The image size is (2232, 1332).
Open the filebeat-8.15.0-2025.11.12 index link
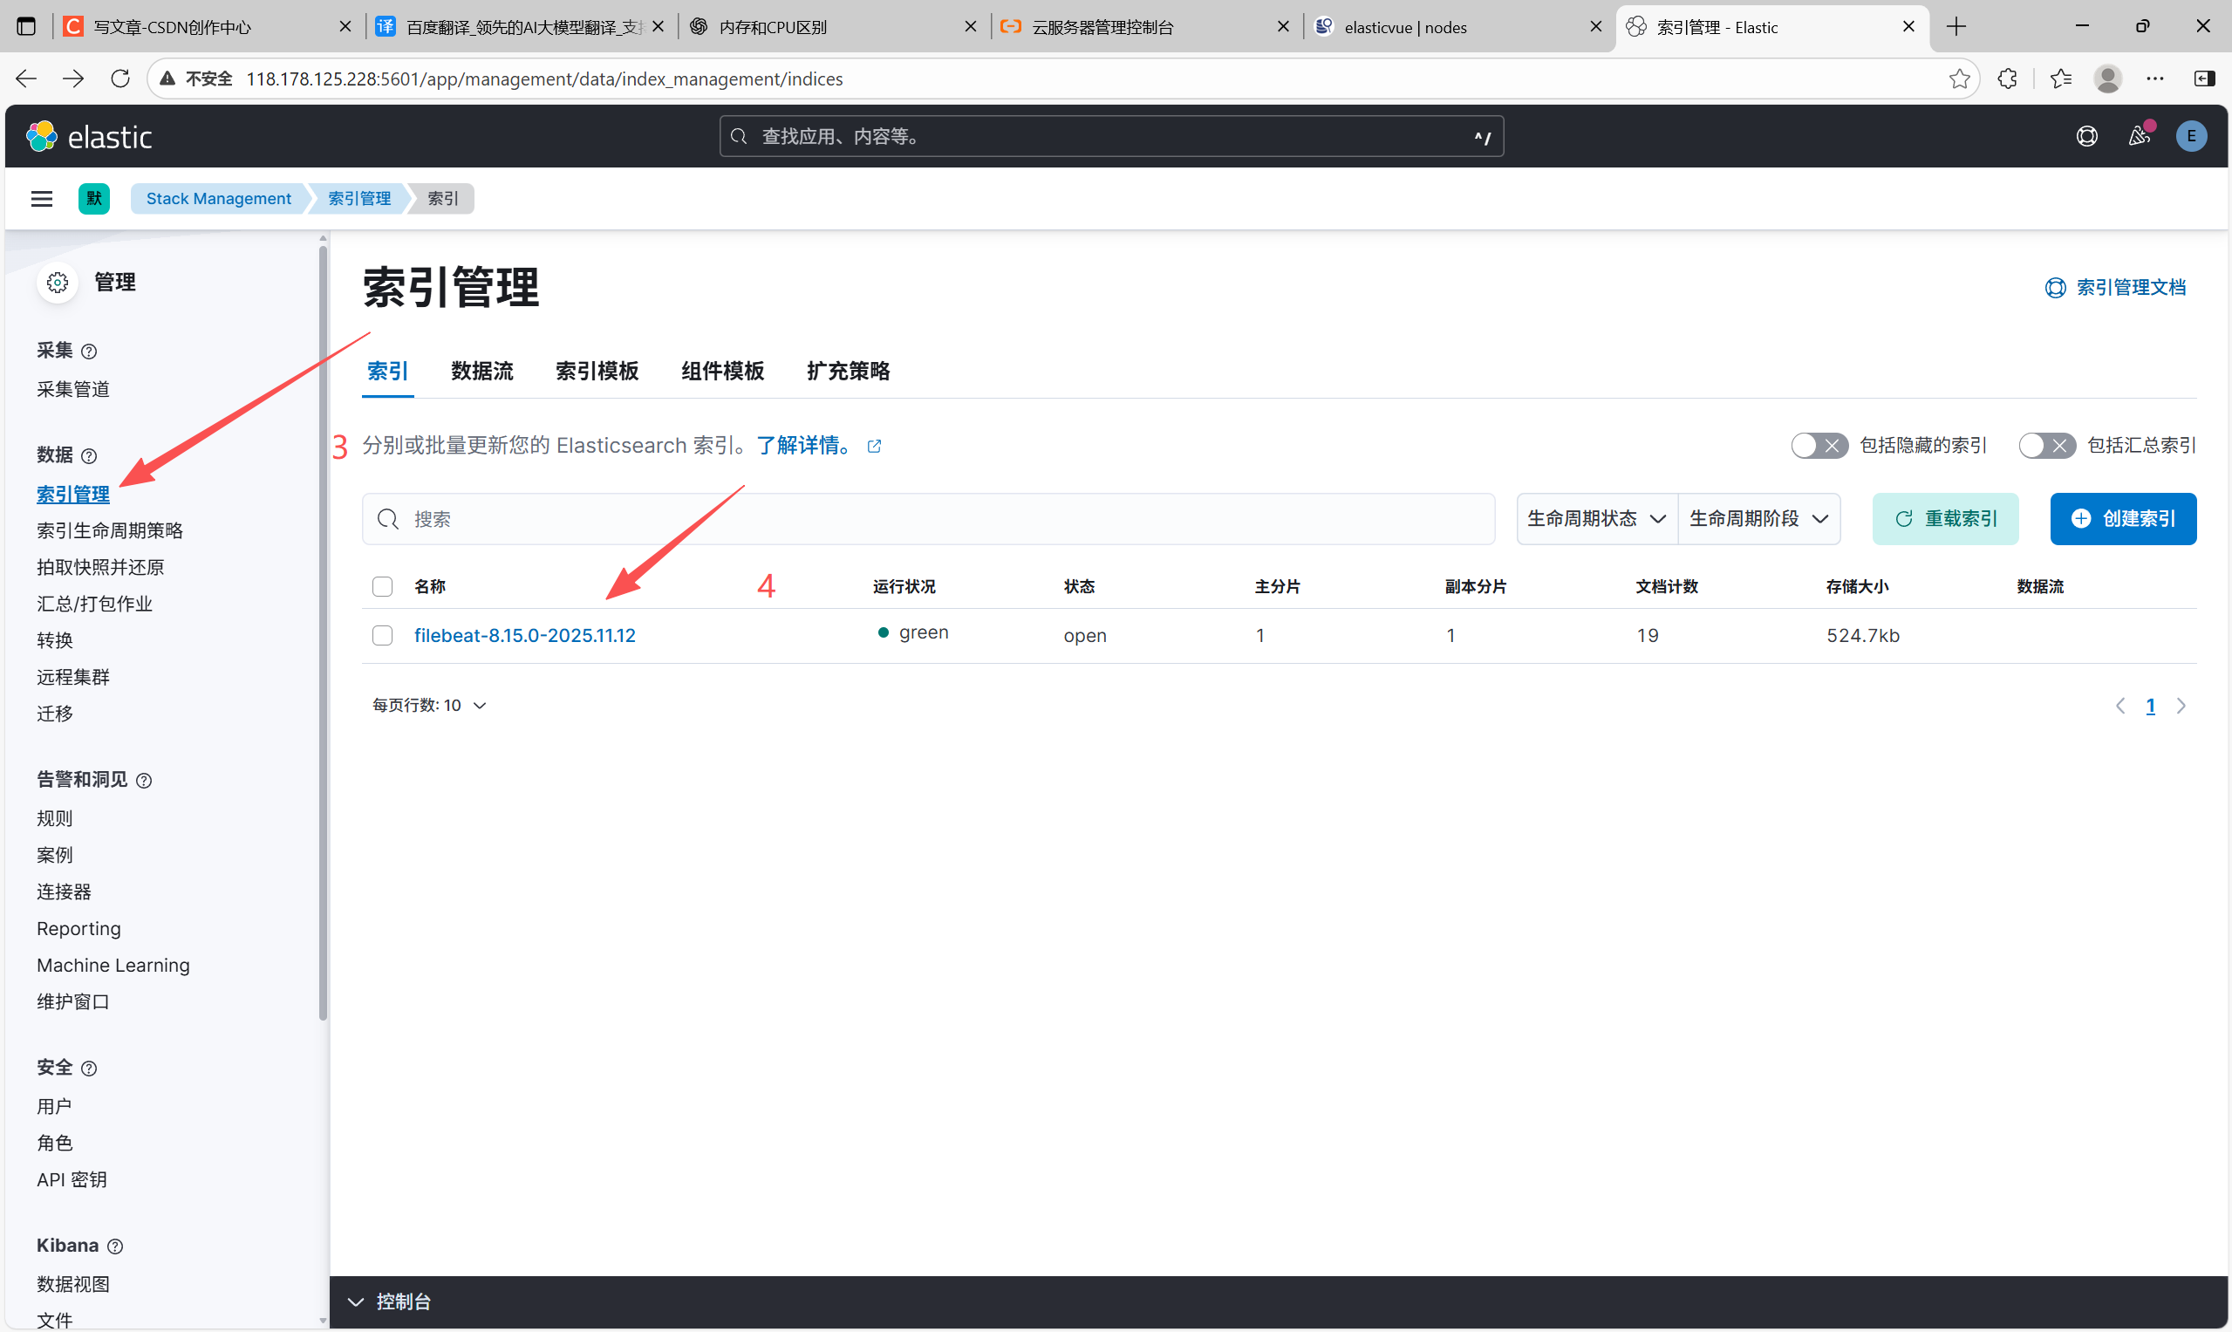[524, 636]
